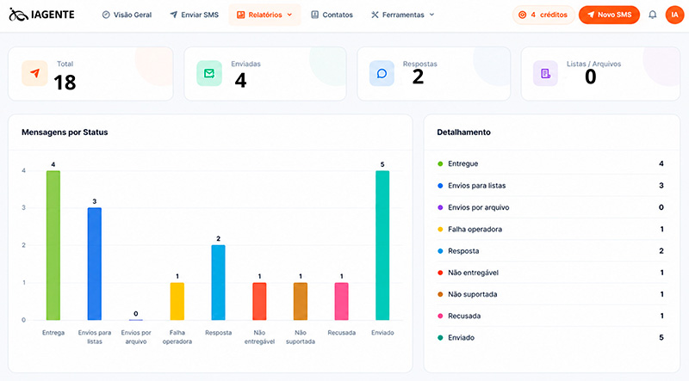Click the purple Listas / Arquivos icon
Screen dimensions: 689x381
coord(545,73)
